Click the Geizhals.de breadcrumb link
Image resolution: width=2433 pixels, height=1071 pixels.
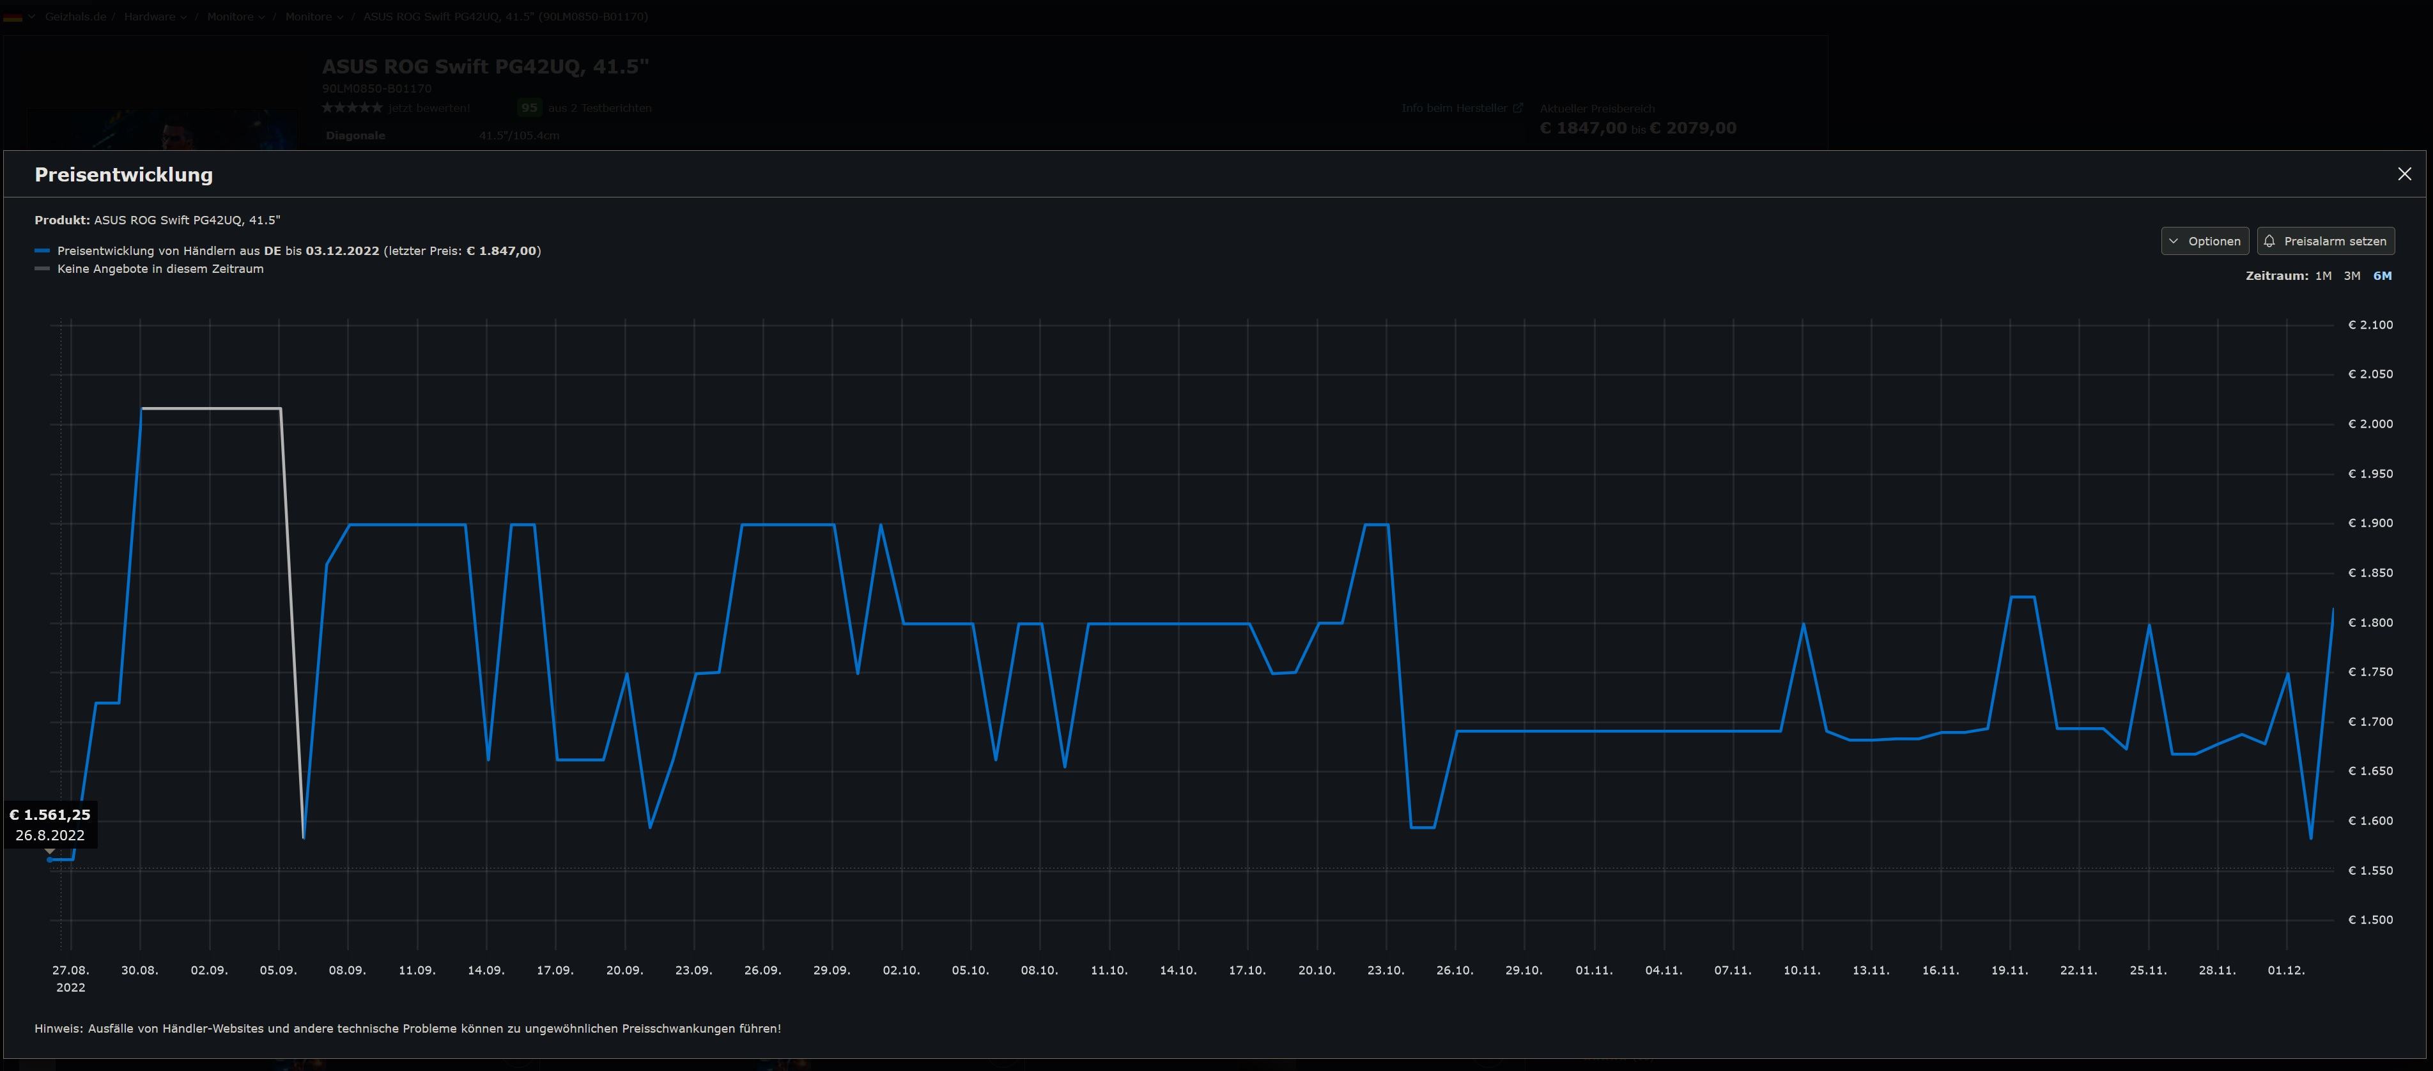pos(75,17)
